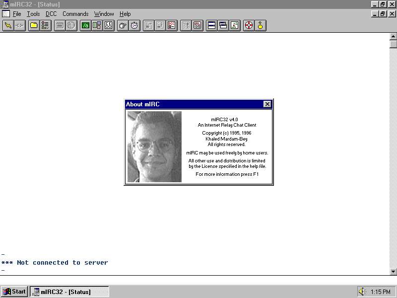Click the author photo in About dialog
The height and width of the screenshot is (298, 397).
pyautogui.click(x=154, y=147)
